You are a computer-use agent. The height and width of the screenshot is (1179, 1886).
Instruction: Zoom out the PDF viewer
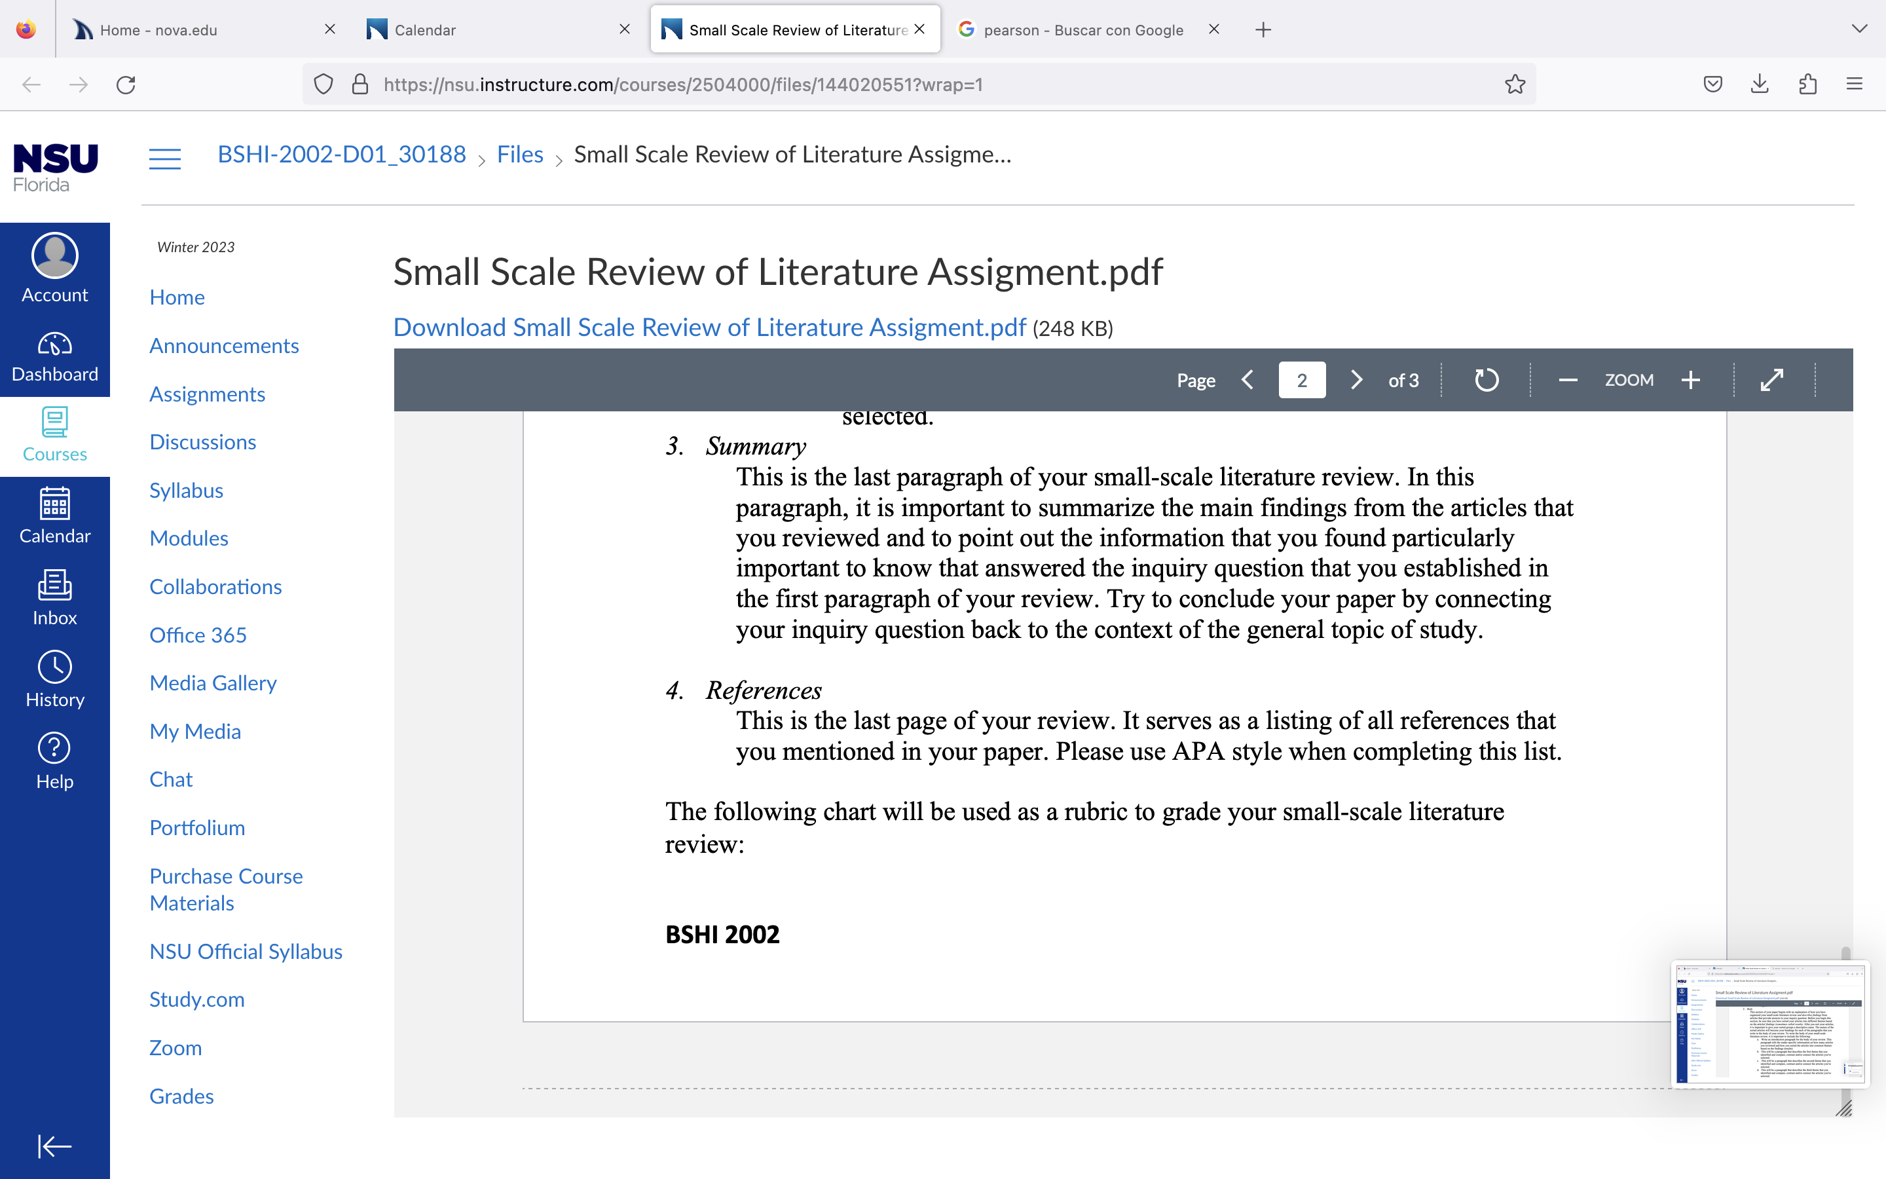point(1568,380)
